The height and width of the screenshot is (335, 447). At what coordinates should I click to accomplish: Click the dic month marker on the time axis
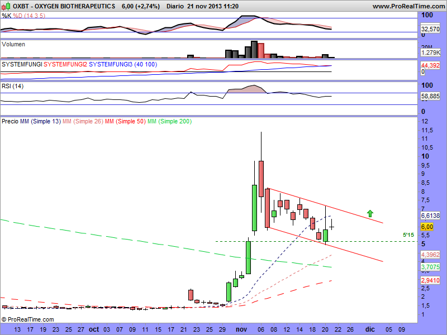click(370, 329)
